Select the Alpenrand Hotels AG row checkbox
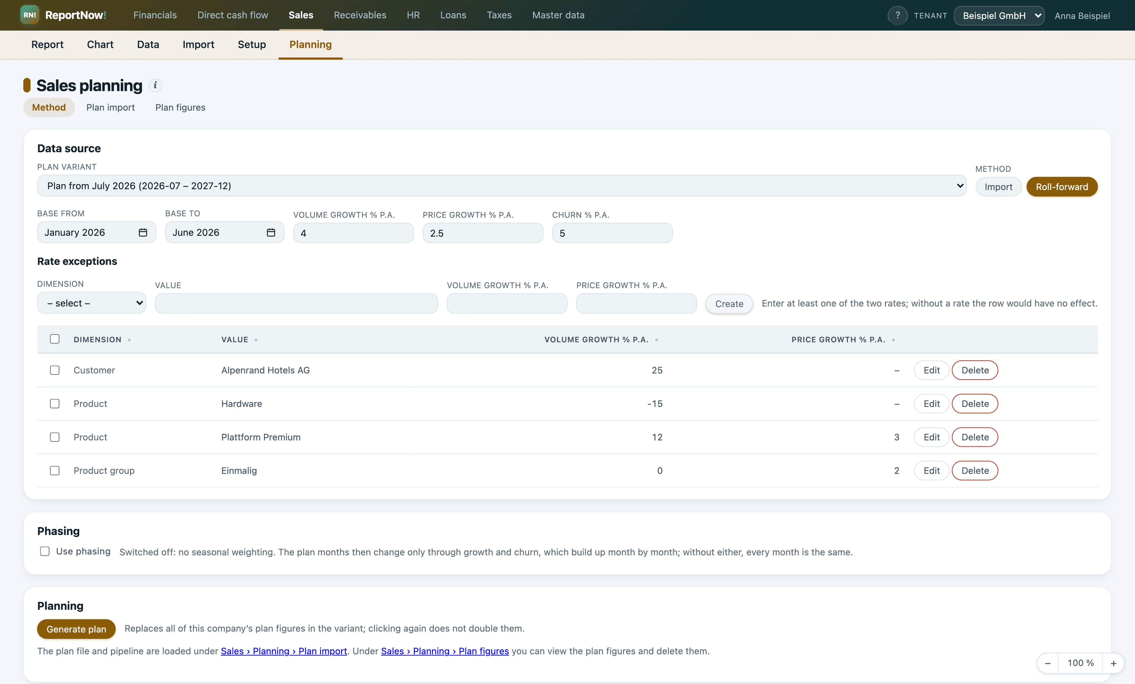 click(x=55, y=370)
